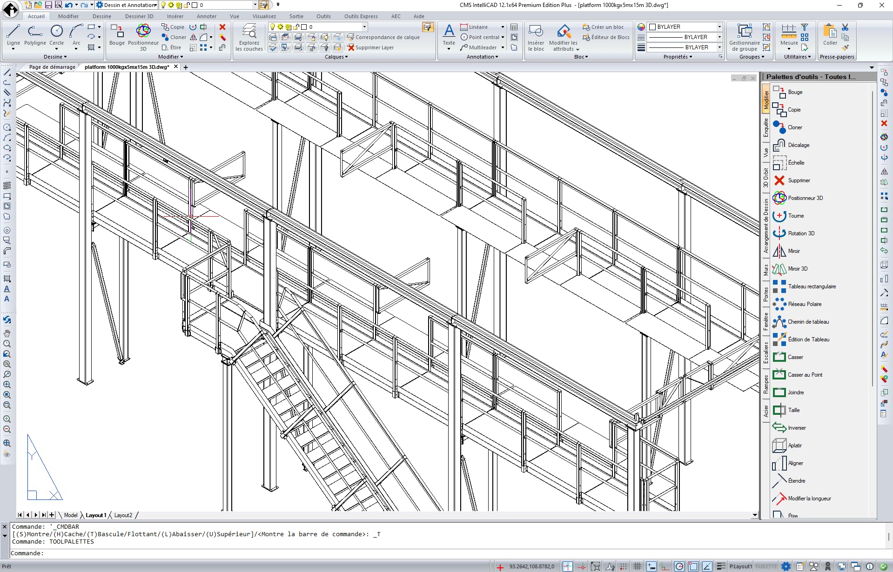Select the Polyligne tool

(35, 36)
